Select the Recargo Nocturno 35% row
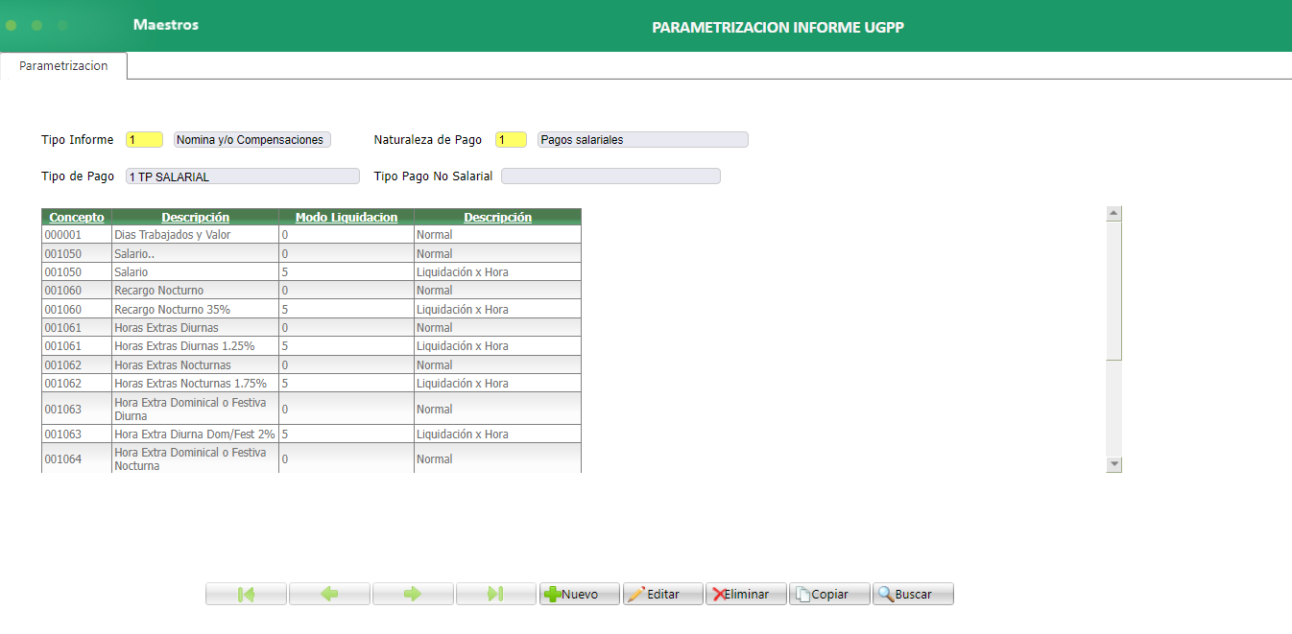The image size is (1292, 634). (311, 310)
